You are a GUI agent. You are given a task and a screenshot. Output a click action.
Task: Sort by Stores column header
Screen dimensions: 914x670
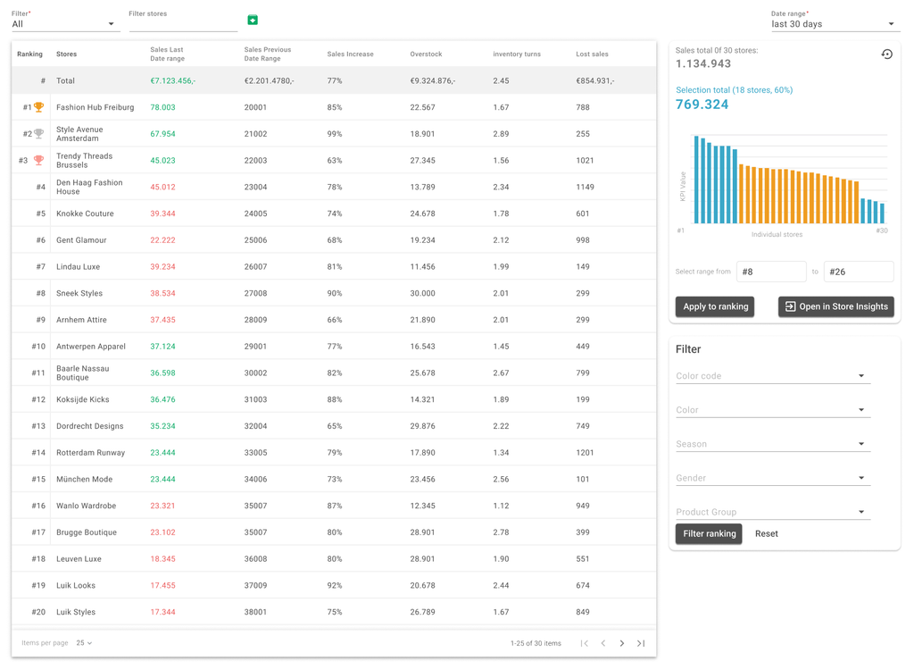[x=66, y=54]
